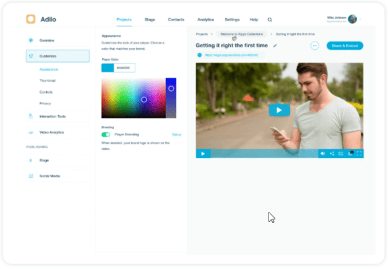388x269 pixels.
Task: Expand the Interaction Tools sidebar section
Action: [58, 116]
